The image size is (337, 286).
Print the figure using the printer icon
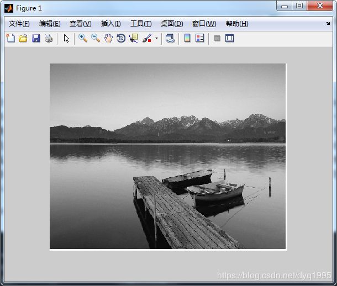pos(49,39)
